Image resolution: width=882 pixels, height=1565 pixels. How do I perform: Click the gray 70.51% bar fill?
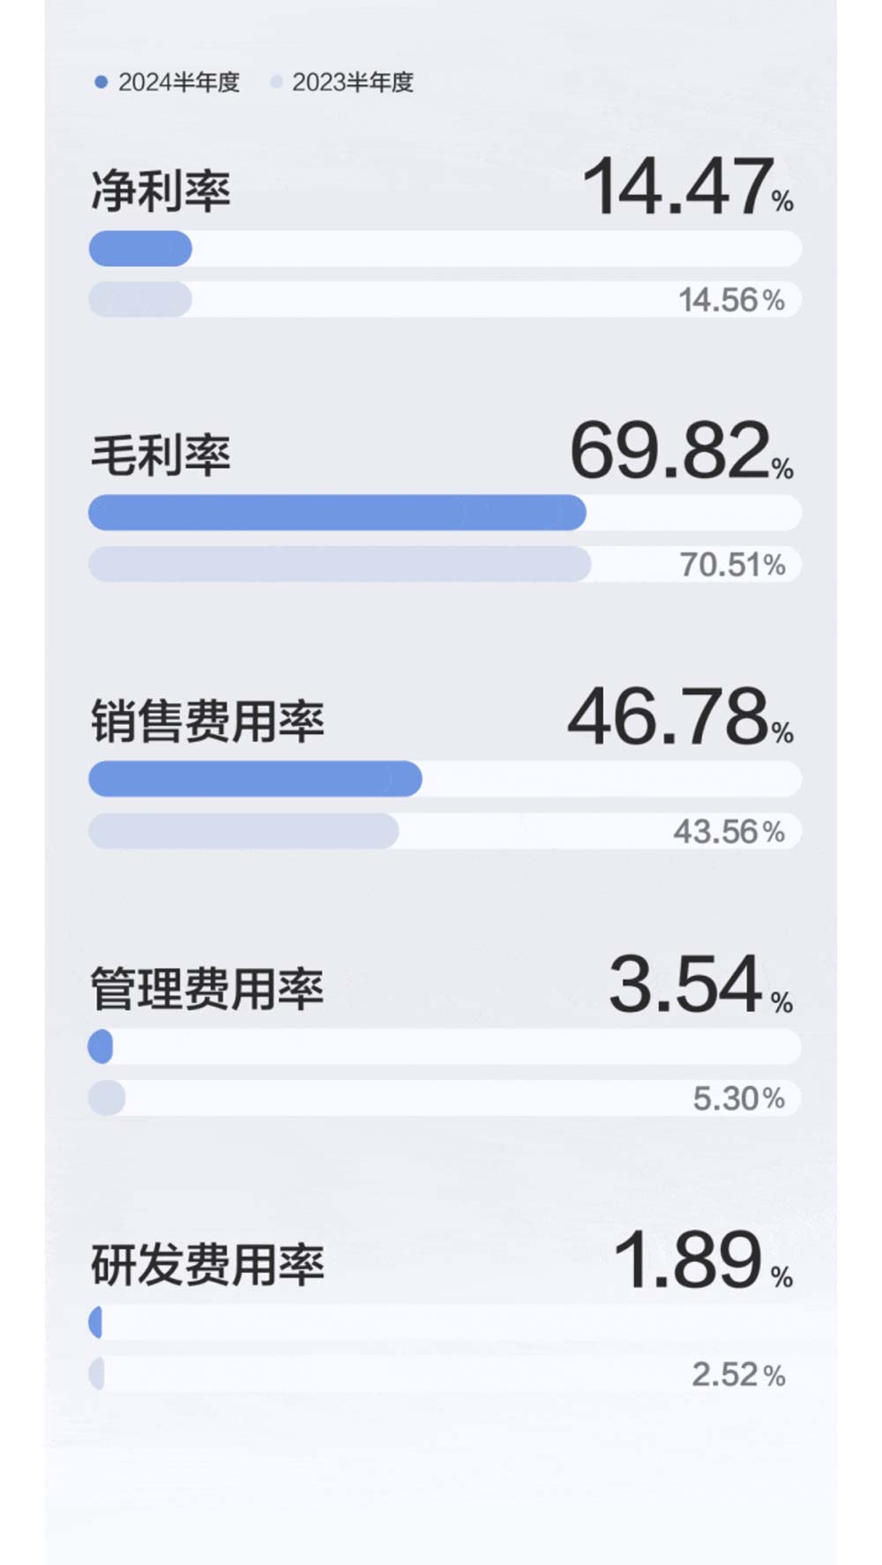pyautogui.click(x=340, y=565)
